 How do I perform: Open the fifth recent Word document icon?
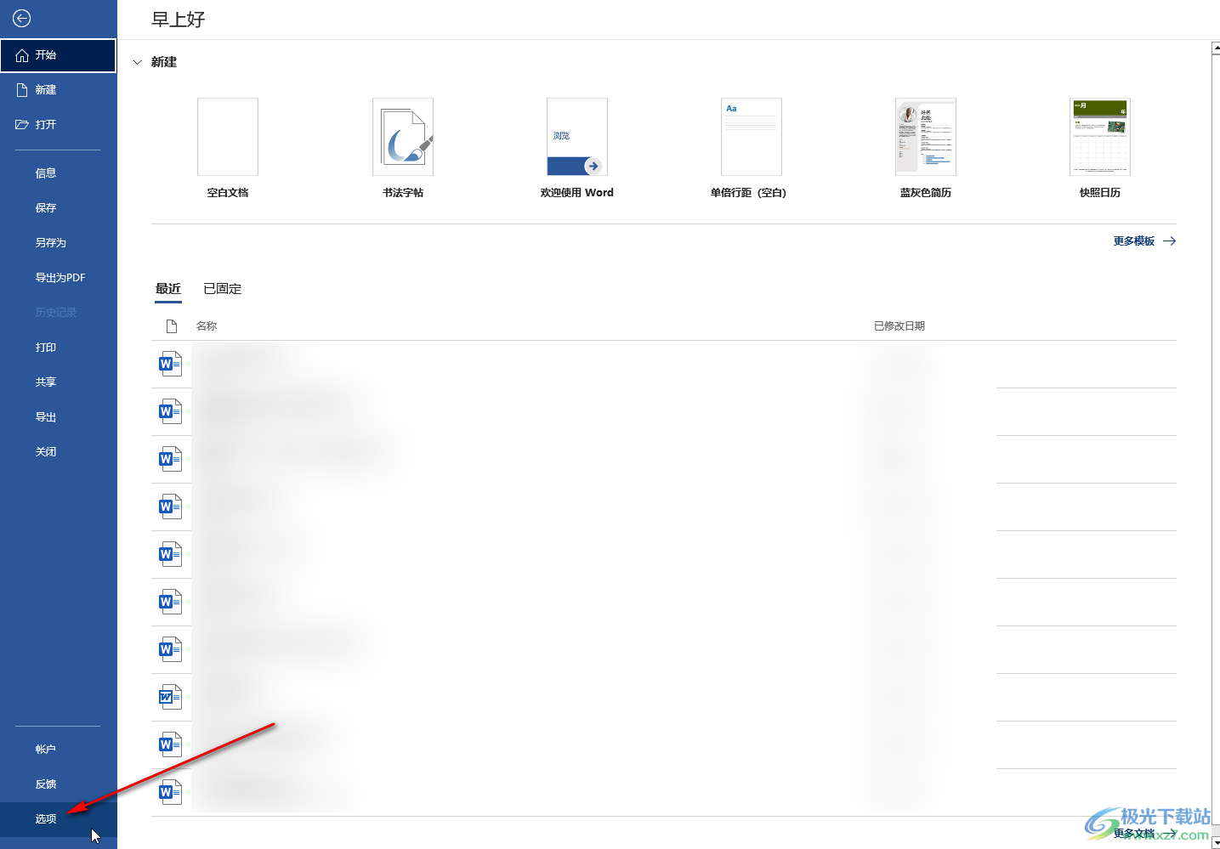[x=171, y=554]
